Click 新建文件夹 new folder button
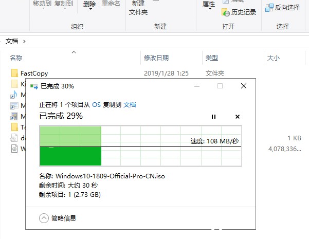309x239 pixels. [138, 7]
